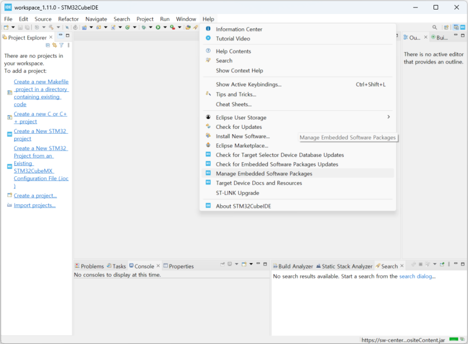Open the New dropdown arrow in toolbar
This screenshot has height=344, width=468.
pos(13,27)
